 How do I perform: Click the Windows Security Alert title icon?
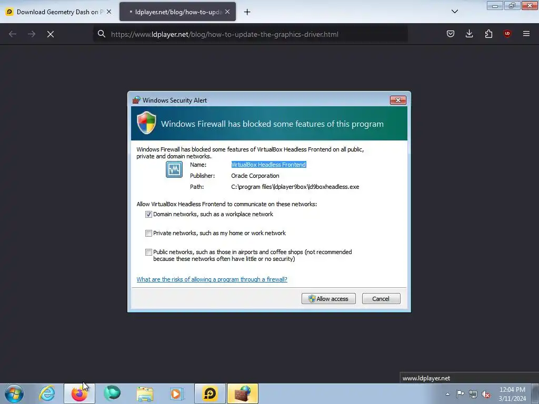[136, 100]
